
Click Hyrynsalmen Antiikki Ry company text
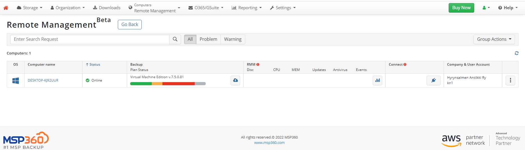point(466,78)
